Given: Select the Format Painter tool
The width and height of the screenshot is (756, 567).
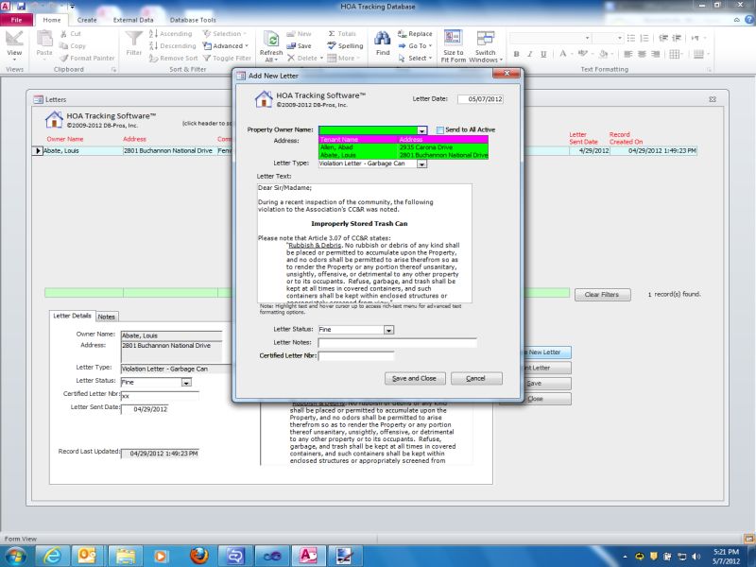Looking at the screenshot, I should tap(87, 58).
